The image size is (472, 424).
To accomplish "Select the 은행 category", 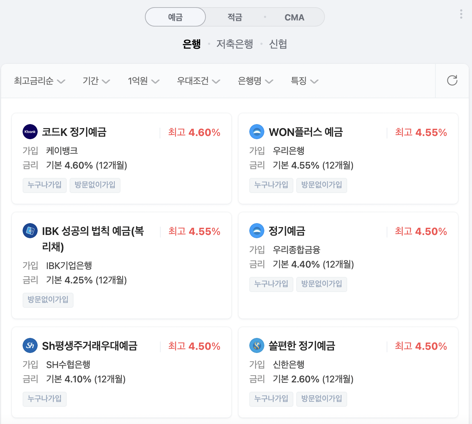I will coord(192,44).
